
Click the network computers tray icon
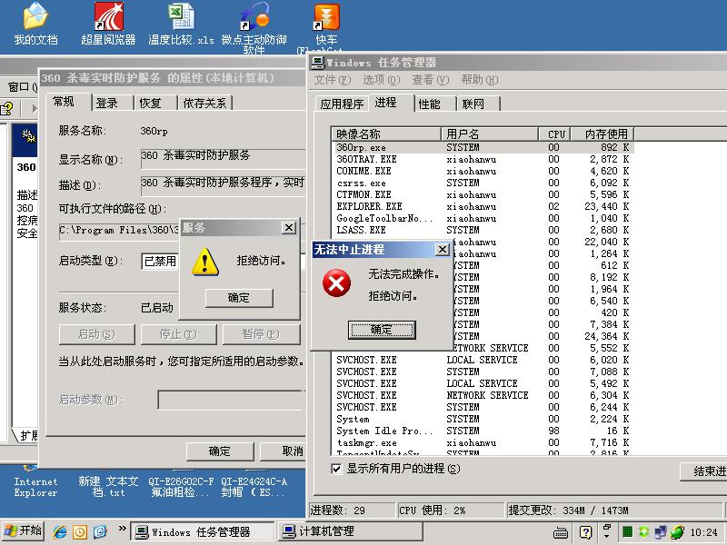tap(661, 532)
